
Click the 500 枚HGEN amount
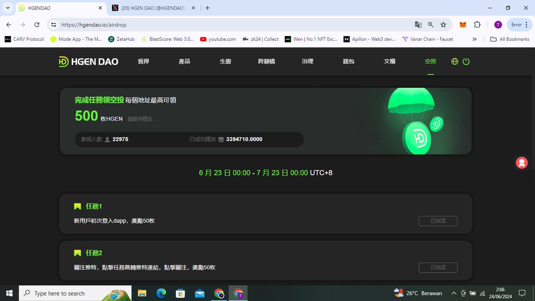tap(99, 116)
